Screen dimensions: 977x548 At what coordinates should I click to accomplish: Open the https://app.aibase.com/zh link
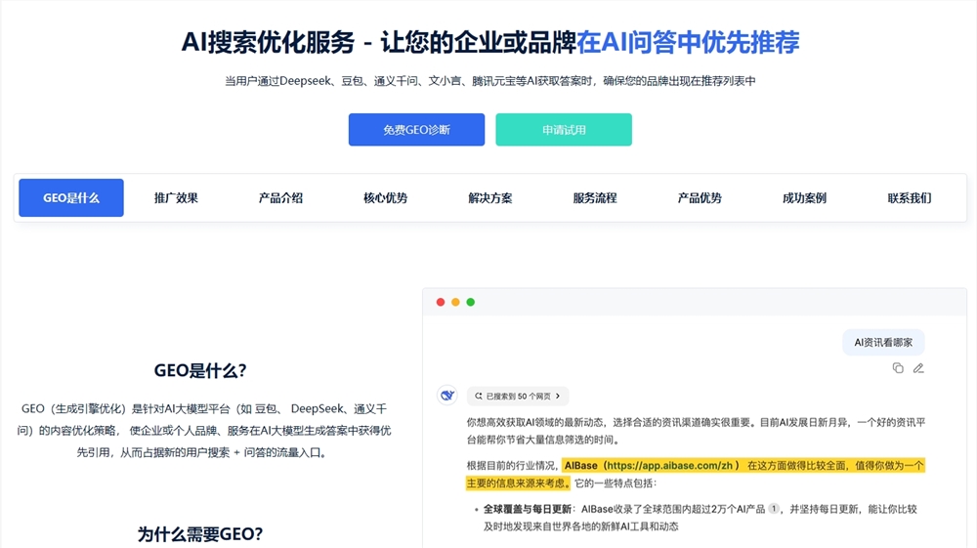tap(670, 465)
